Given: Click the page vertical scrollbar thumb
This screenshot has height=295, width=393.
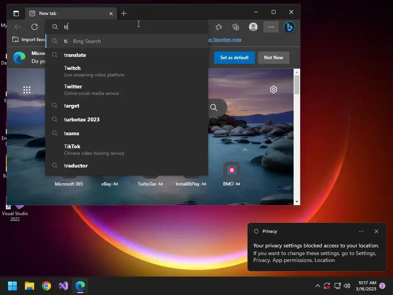Looking at the screenshot, I should click(x=297, y=85).
